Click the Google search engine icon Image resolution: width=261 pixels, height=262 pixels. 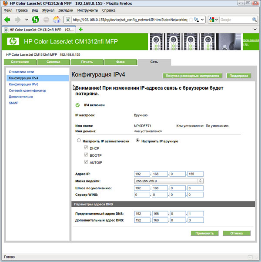click(x=211, y=20)
